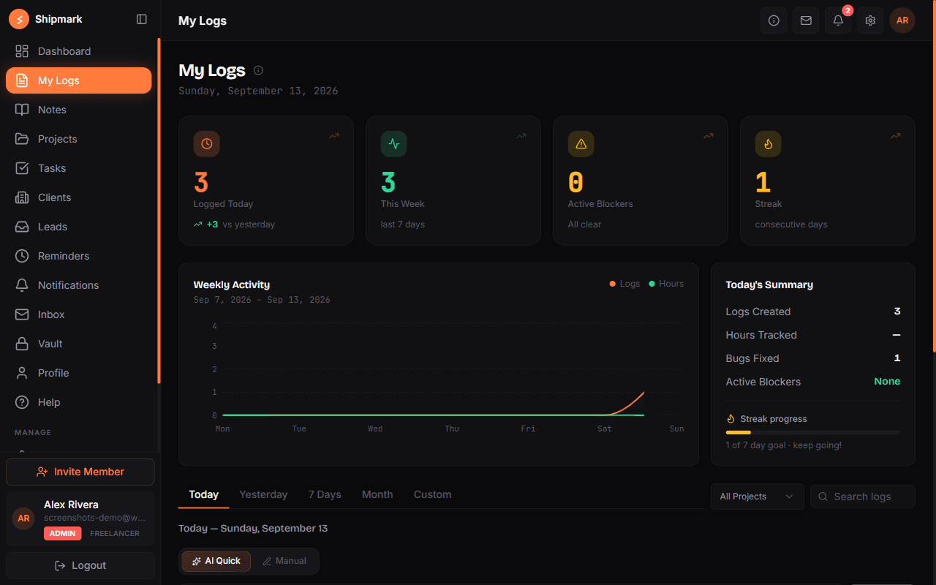This screenshot has height=585, width=936.
Task: Click the magnifier icon in Search logs
Action: coord(823,497)
